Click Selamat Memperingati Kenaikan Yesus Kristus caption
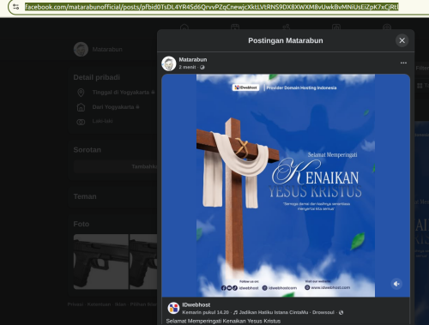 [x=223, y=321]
